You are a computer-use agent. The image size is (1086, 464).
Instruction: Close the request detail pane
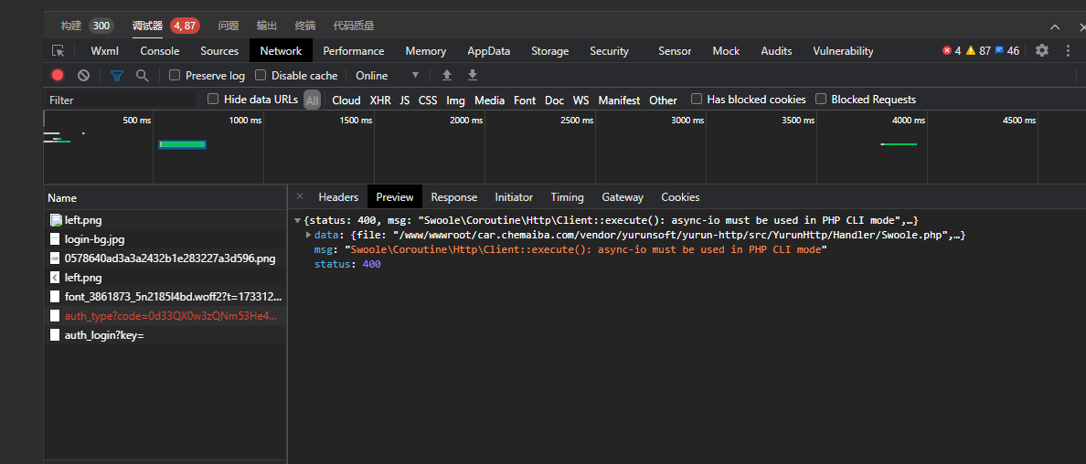299,196
